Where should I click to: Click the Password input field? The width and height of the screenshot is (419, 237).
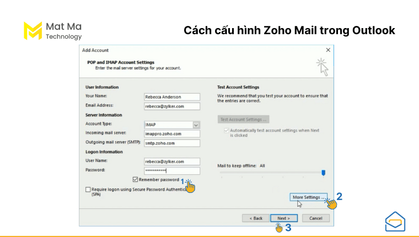[x=172, y=171]
